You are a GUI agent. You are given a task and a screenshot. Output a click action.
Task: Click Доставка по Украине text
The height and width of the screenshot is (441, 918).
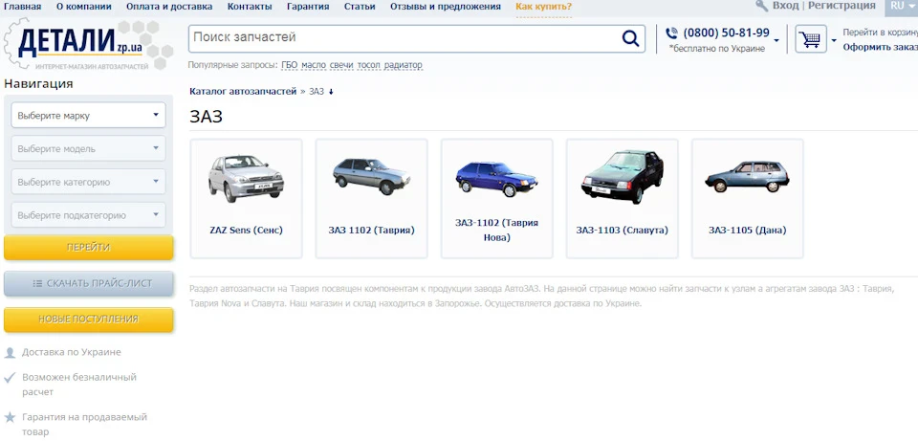tap(72, 352)
